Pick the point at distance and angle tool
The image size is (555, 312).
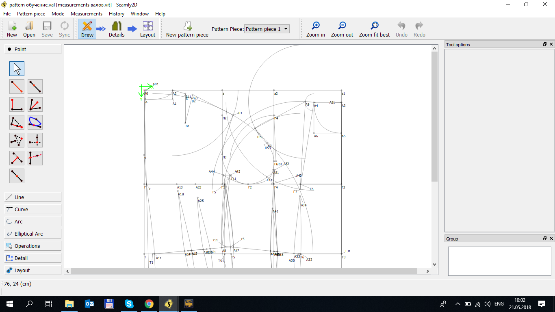point(17,87)
